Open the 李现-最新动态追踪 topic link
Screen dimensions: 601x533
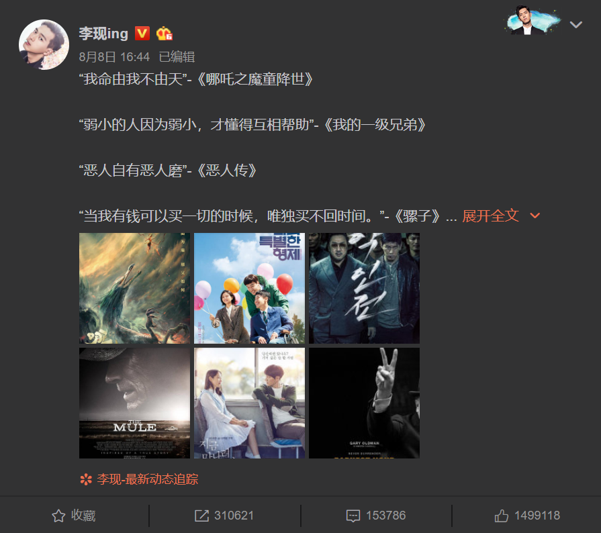point(148,479)
